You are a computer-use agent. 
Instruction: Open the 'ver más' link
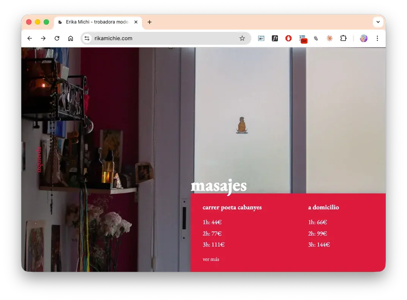click(211, 259)
